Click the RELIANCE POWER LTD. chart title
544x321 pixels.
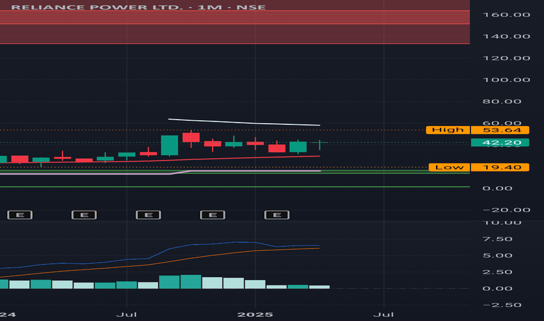tap(138, 7)
